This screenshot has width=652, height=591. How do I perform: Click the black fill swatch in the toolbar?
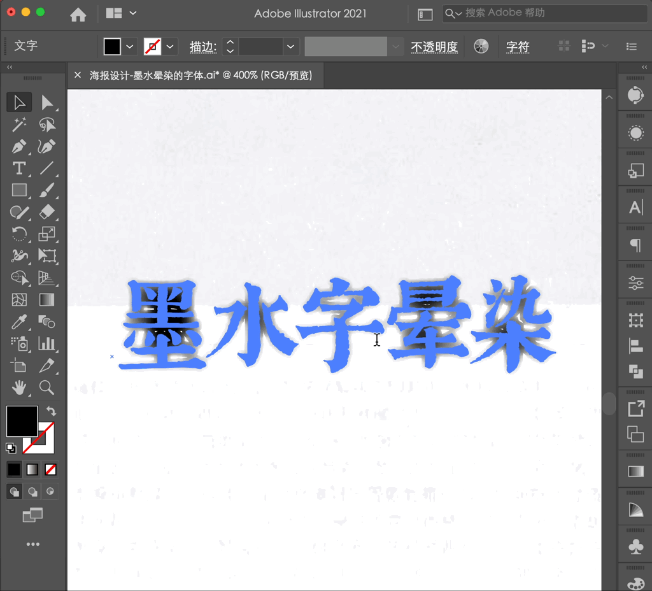(x=21, y=421)
